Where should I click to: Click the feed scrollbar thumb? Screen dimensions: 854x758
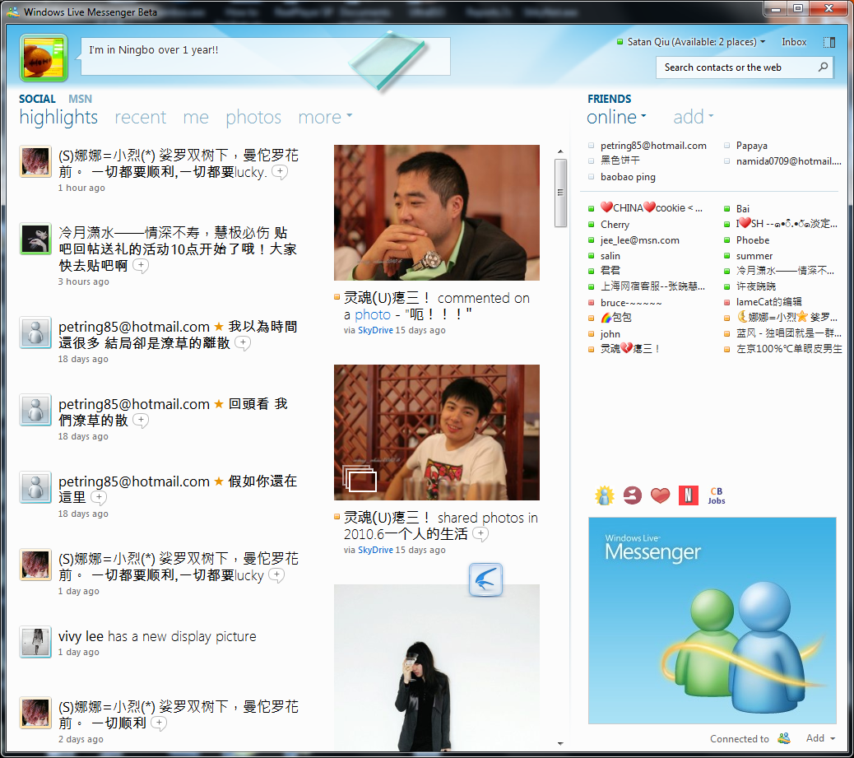click(560, 193)
